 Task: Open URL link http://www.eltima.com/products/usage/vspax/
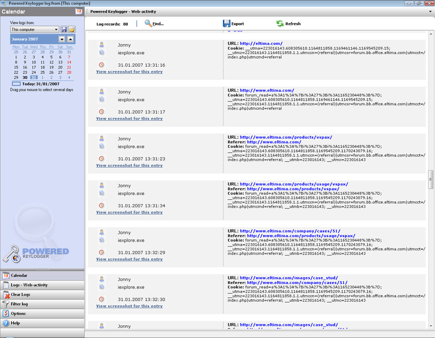point(294,184)
